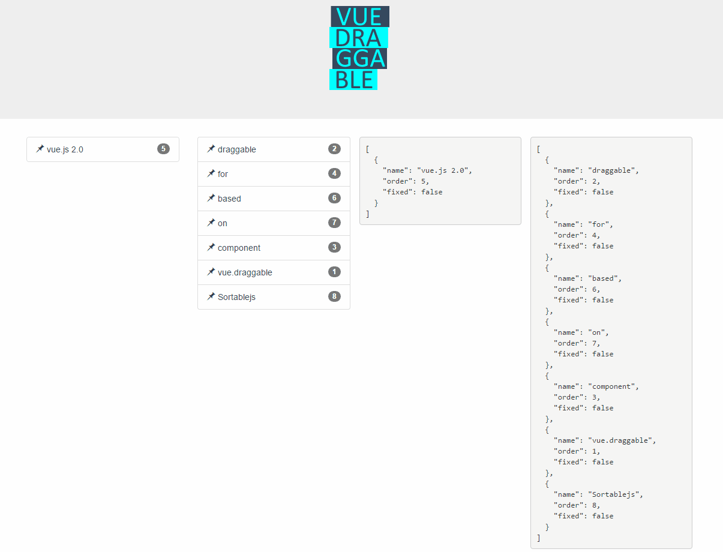Select the left JSON output panel
Screen dimensions: 723x552
440,180
